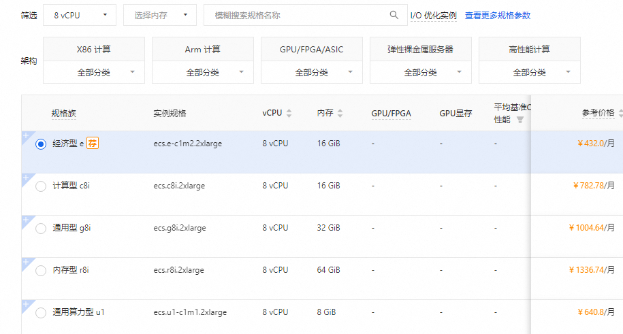Viewport: 623px width, 334px height.
Task: Click ecs.g8i.2xlarge instance name
Action: click(180, 228)
